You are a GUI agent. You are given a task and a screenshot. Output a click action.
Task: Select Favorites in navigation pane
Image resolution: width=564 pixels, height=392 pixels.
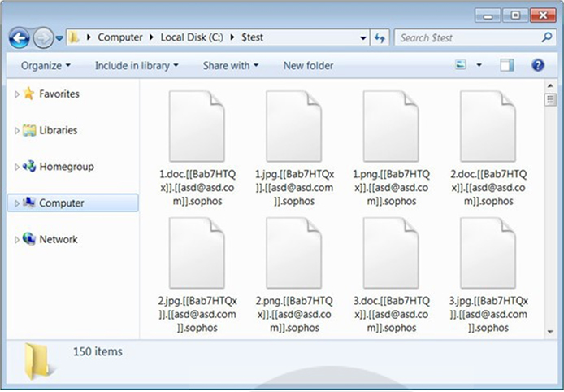point(59,94)
